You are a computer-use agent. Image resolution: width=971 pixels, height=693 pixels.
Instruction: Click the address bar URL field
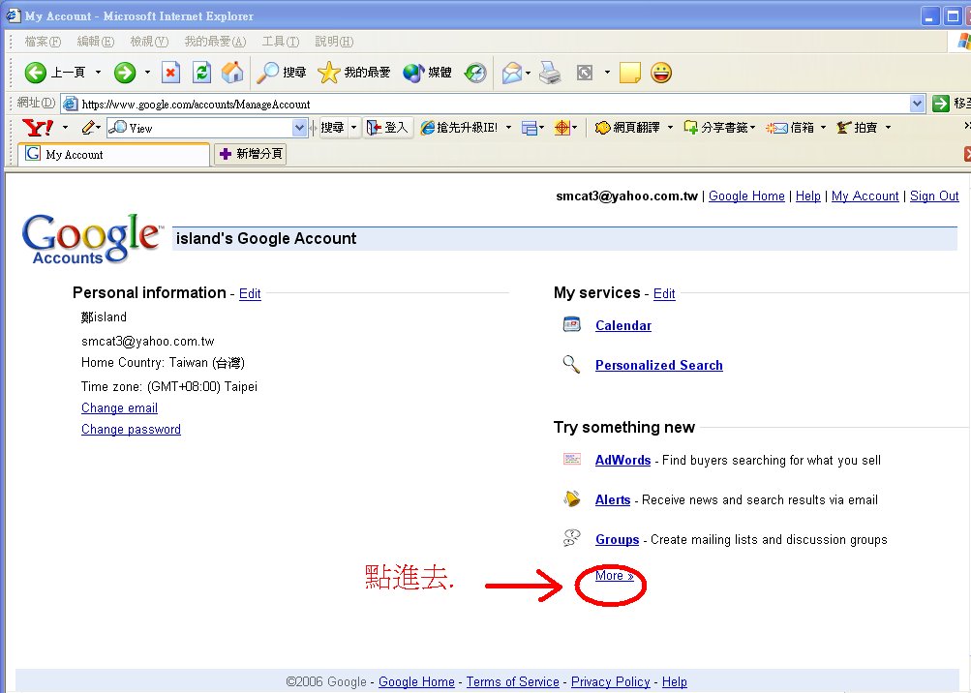[485, 104]
